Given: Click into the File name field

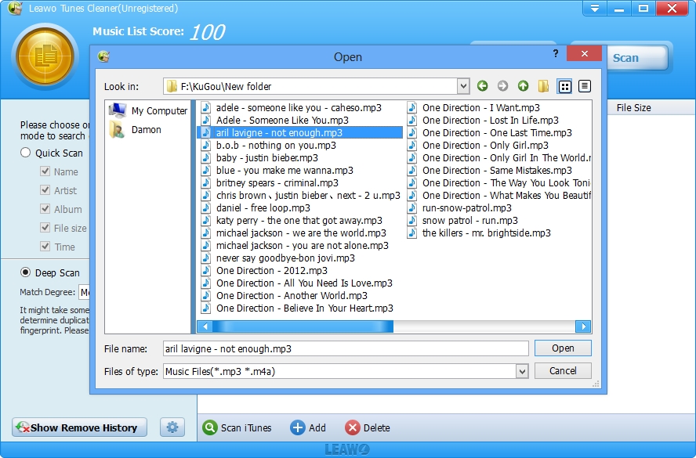Looking at the screenshot, I should point(345,348).
